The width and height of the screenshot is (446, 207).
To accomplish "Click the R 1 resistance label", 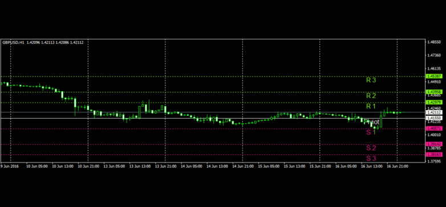I will coord(371,106).
